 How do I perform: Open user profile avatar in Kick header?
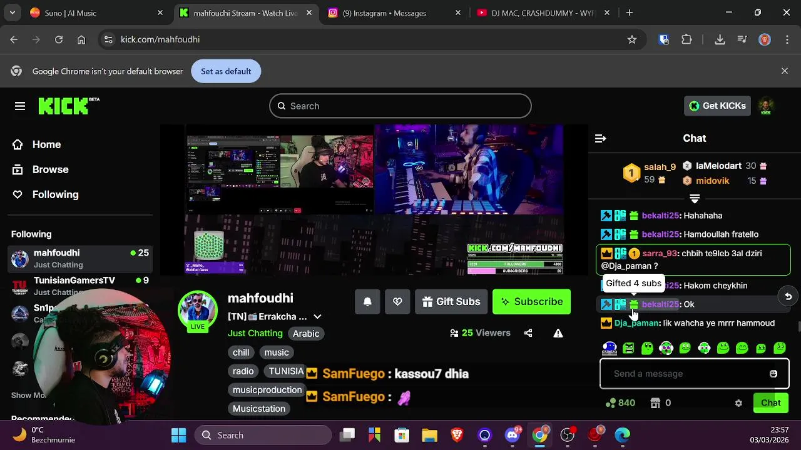[x=766, y=106]
